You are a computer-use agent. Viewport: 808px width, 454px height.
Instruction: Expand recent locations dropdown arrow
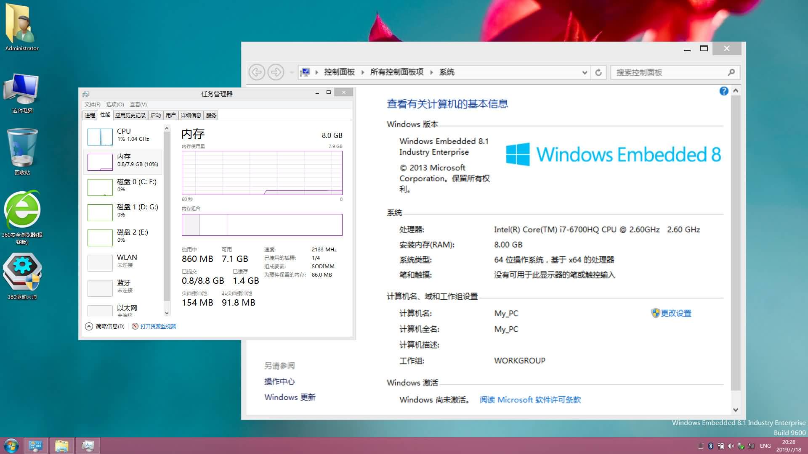click(x=291, y=72)
